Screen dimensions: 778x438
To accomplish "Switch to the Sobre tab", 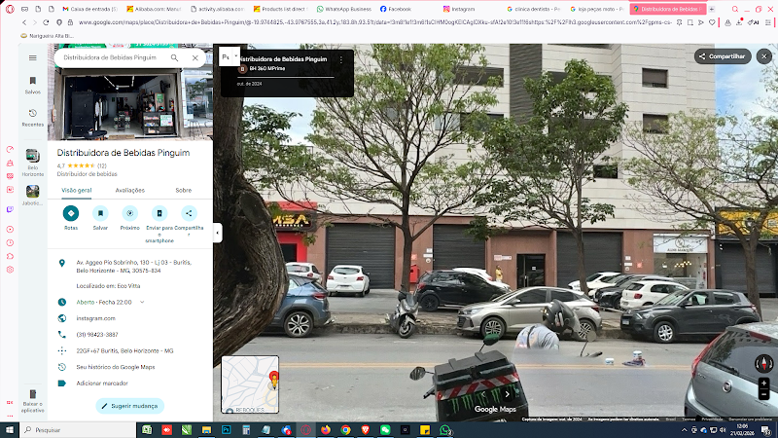I will 183,190.
